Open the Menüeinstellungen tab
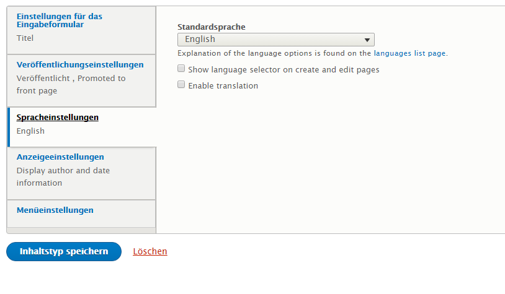The image size is (505, 294). pyautogui.click(x=55, y=210)
